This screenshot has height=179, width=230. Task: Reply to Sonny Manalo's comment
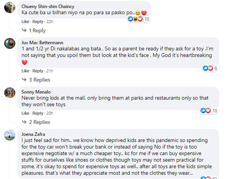38,113
